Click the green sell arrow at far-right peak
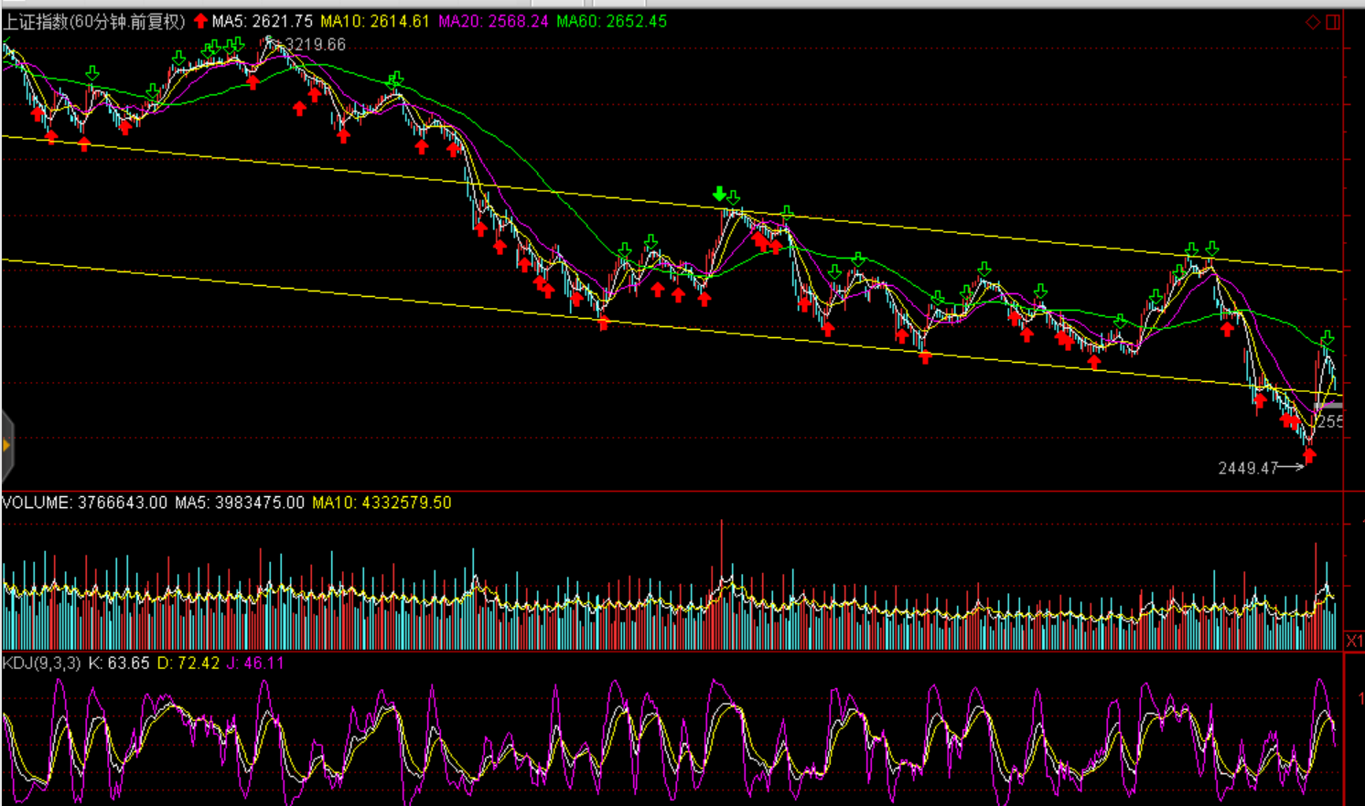The image size is (1365, 806). click(1327, 338)
